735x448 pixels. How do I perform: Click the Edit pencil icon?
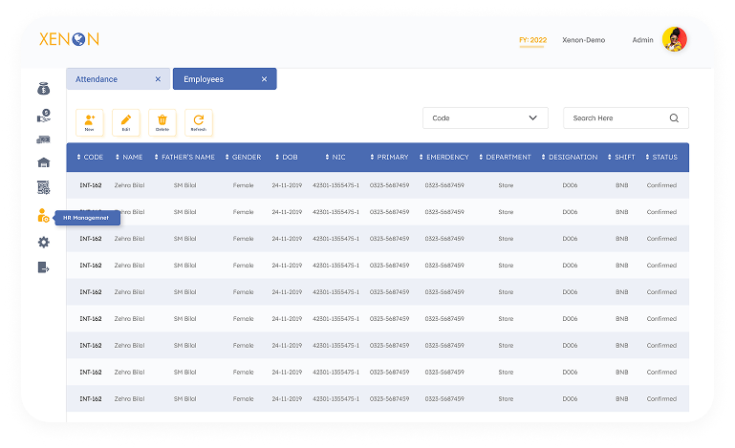[125, 121]
